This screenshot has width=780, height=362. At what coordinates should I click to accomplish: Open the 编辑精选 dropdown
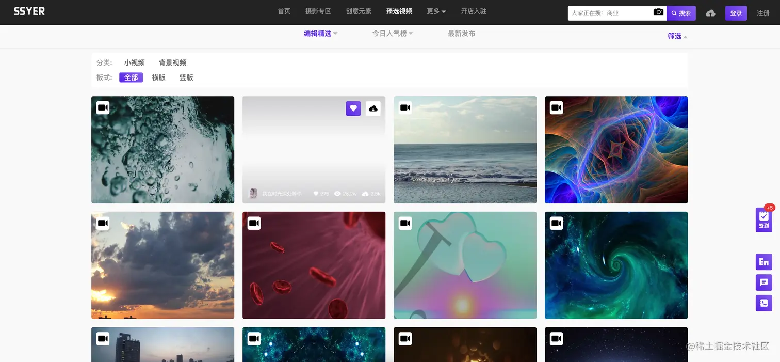coord(320,34)
